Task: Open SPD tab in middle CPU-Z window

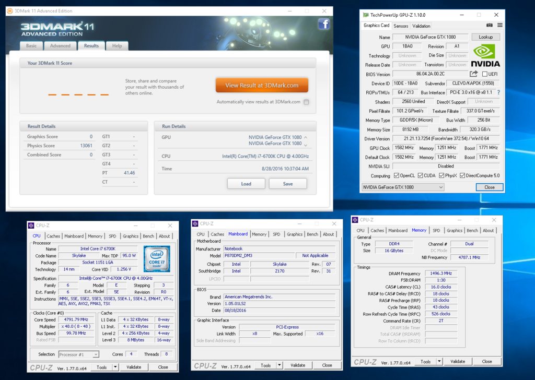Action: click(x=276, y=234)
